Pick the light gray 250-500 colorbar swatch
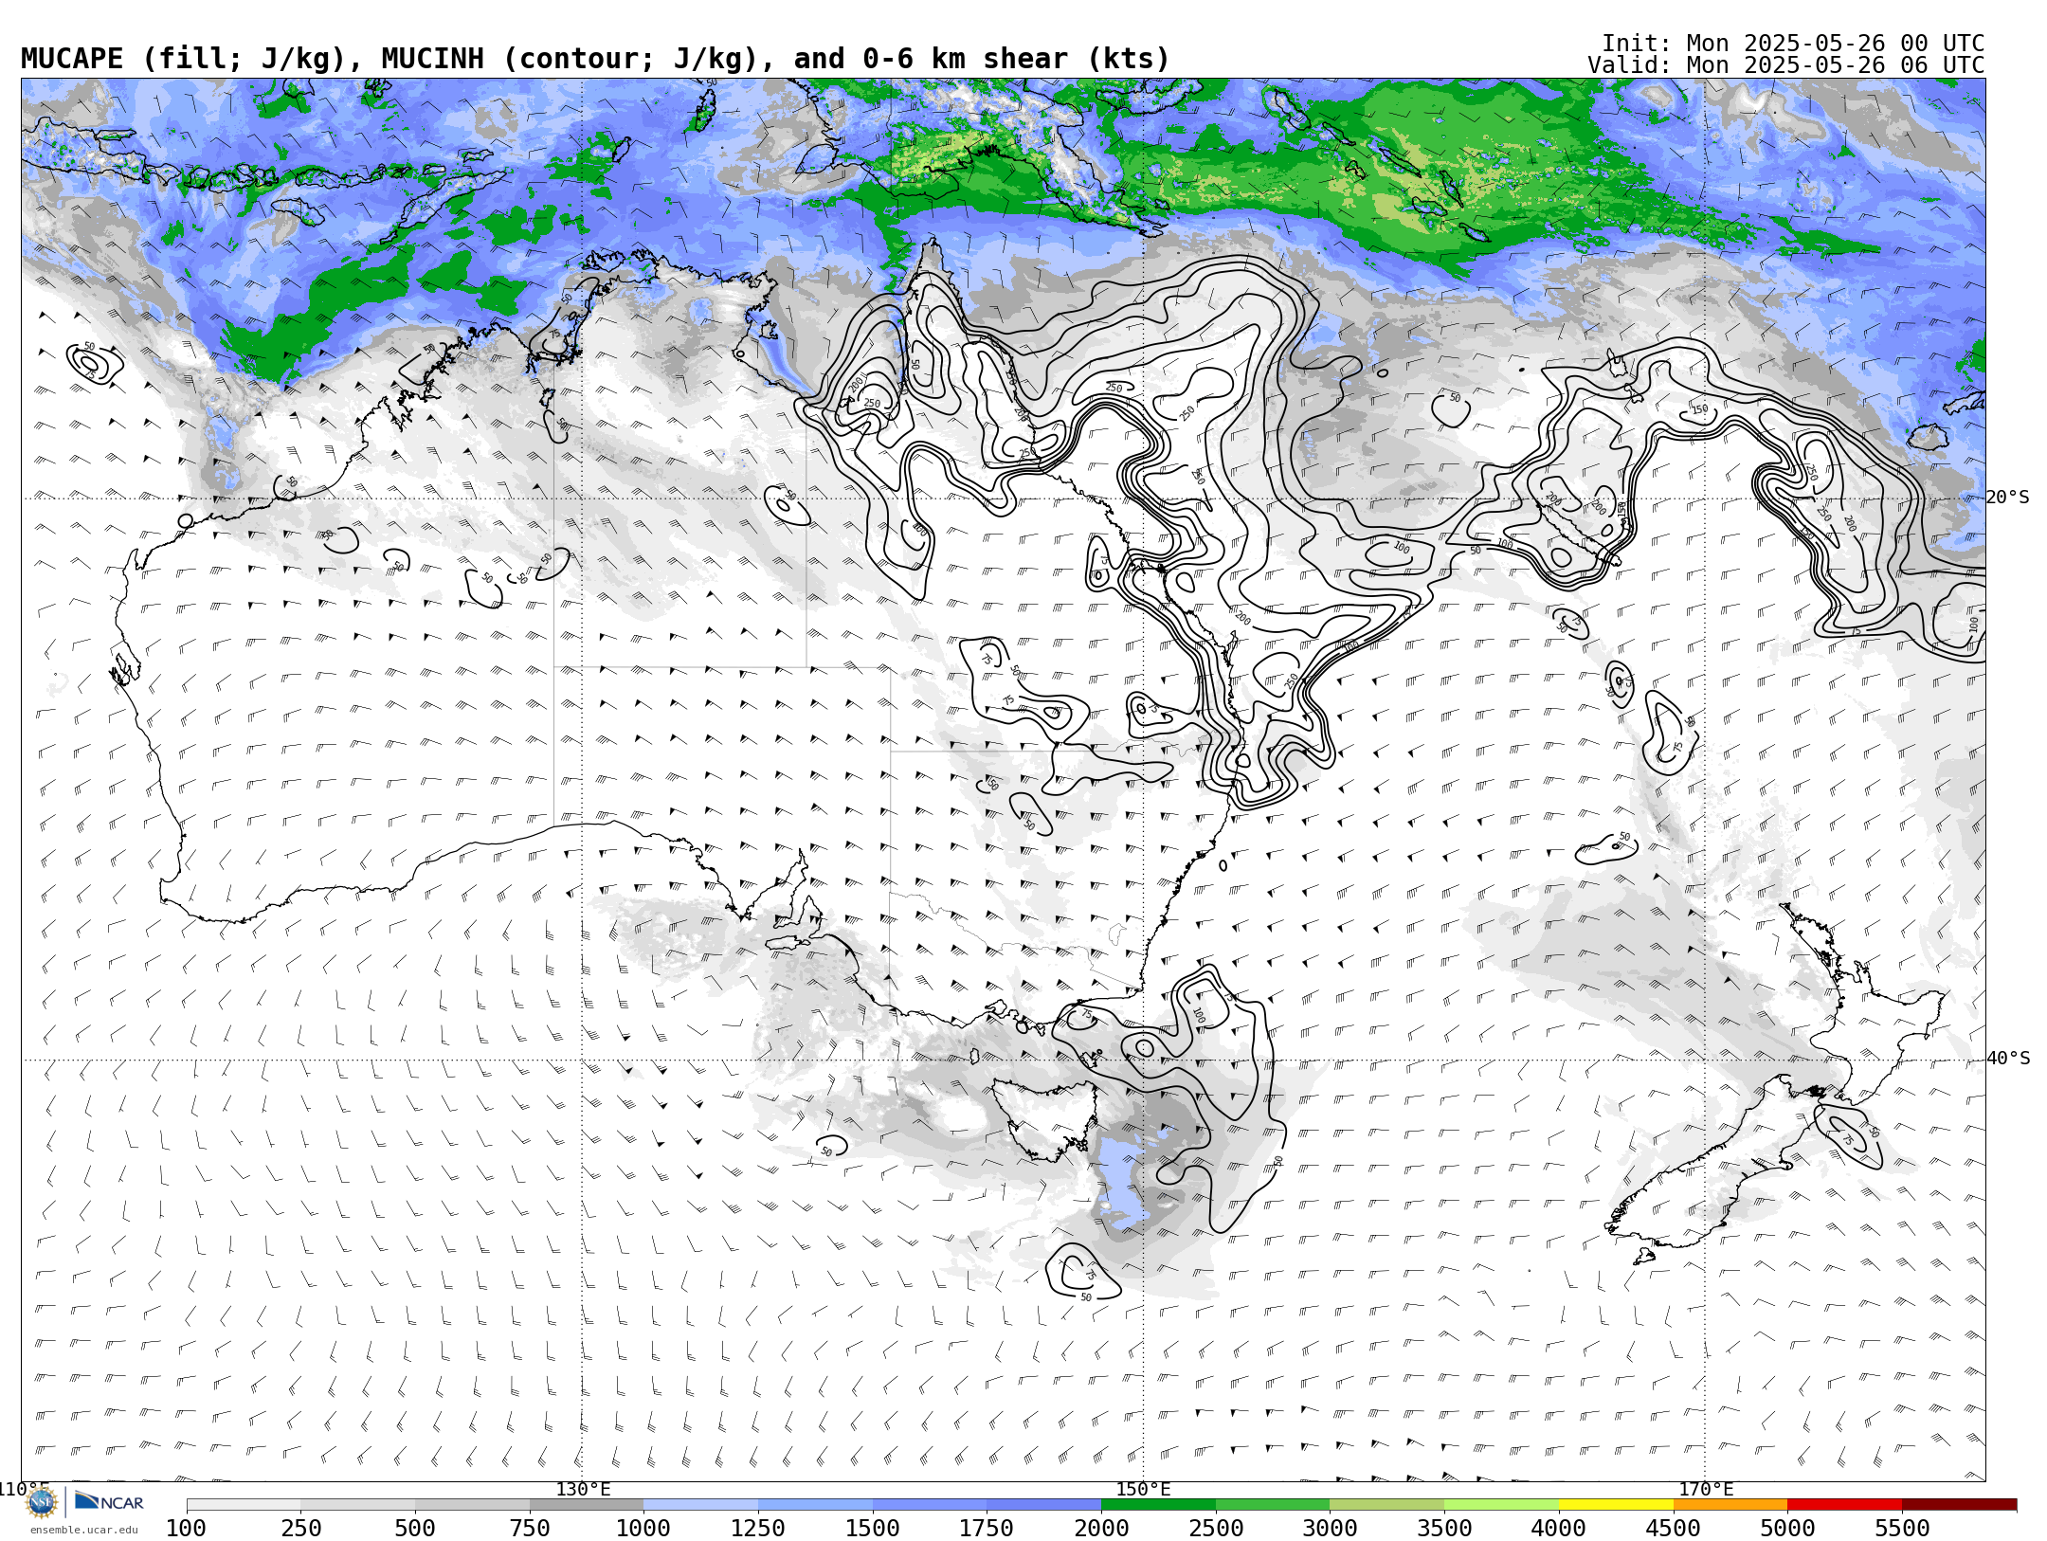Screen dimensions: 2047x1541 coord(357,1505)
